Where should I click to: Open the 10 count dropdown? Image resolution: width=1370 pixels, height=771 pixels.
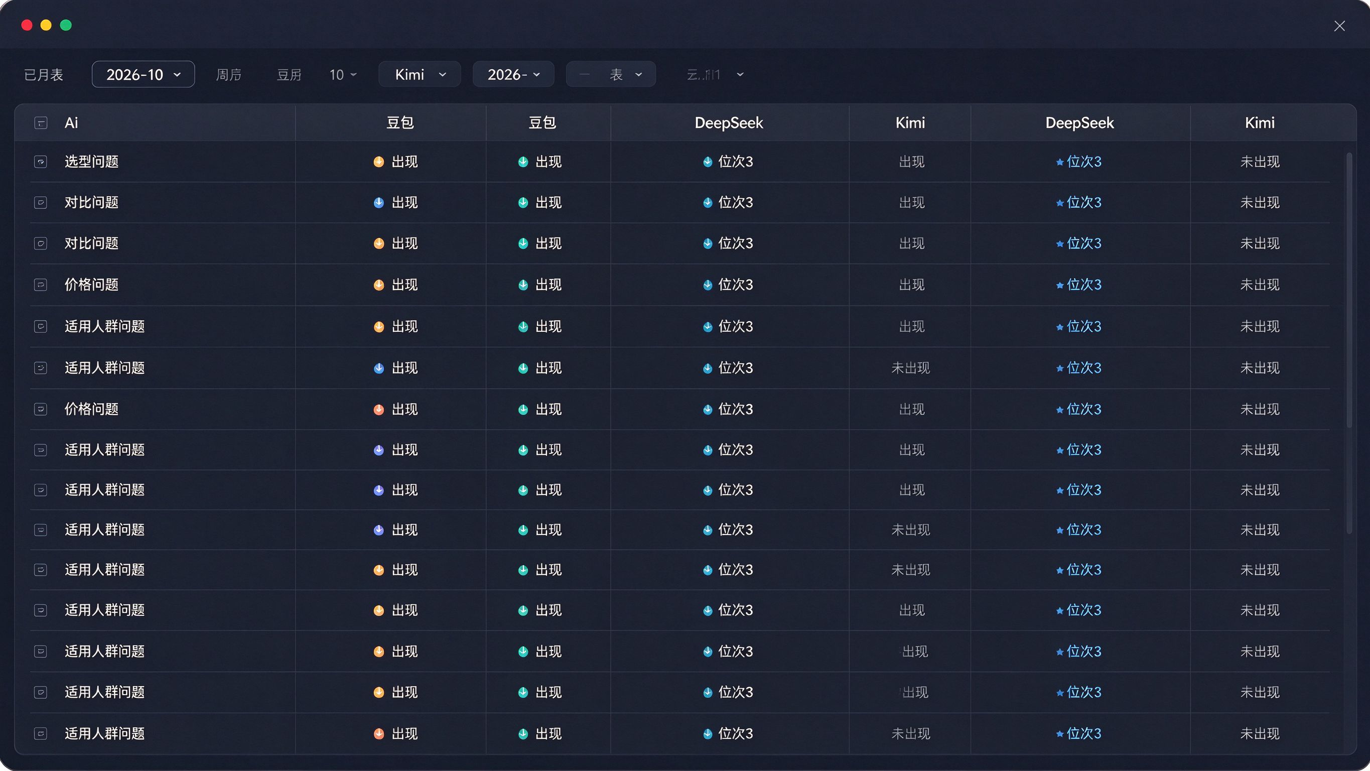coord(343,74)
